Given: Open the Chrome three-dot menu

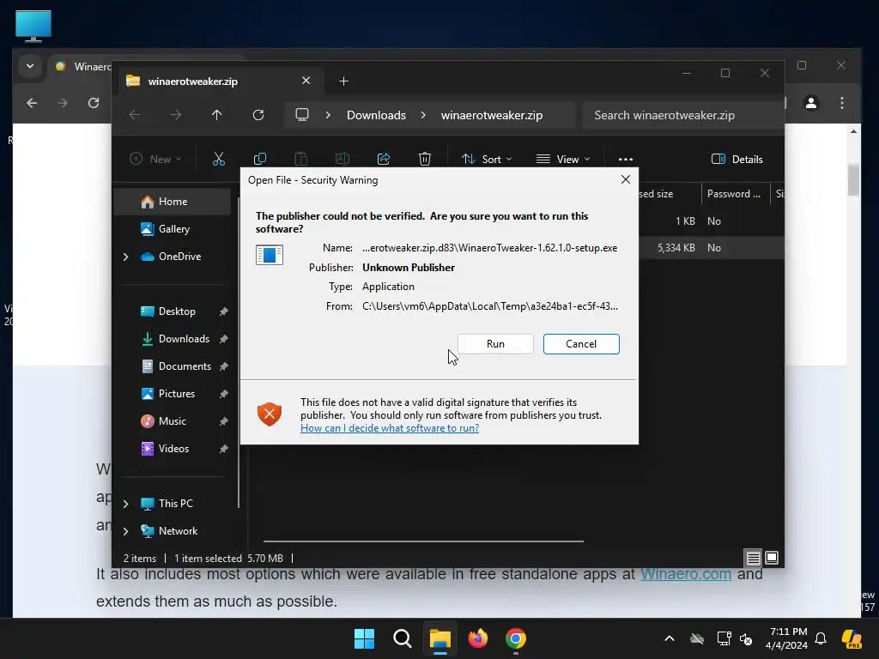Looking at the screenshot, I should tap(842, 103).
